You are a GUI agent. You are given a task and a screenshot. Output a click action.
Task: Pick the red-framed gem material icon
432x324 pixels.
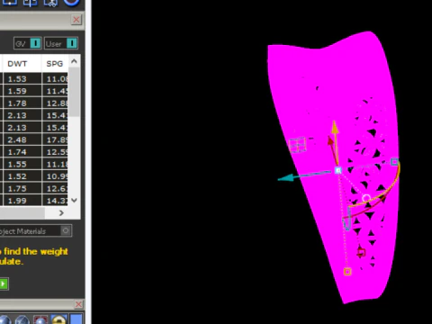pos(40,319)
